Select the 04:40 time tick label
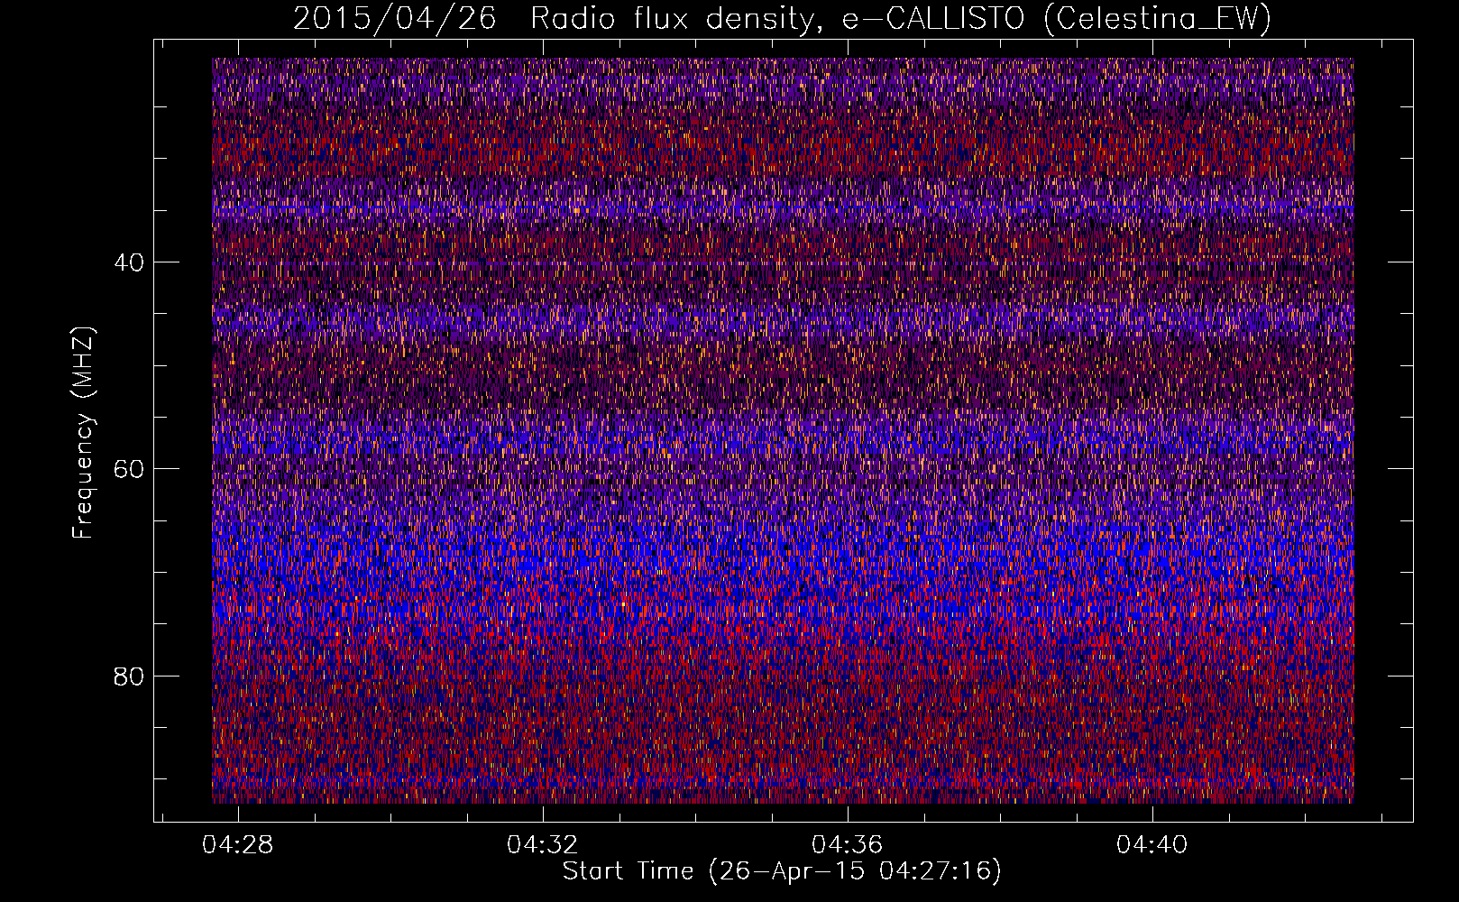The height and width of the screenshot is (902, 1459). pyautogui.click(x=1152, y=845)
